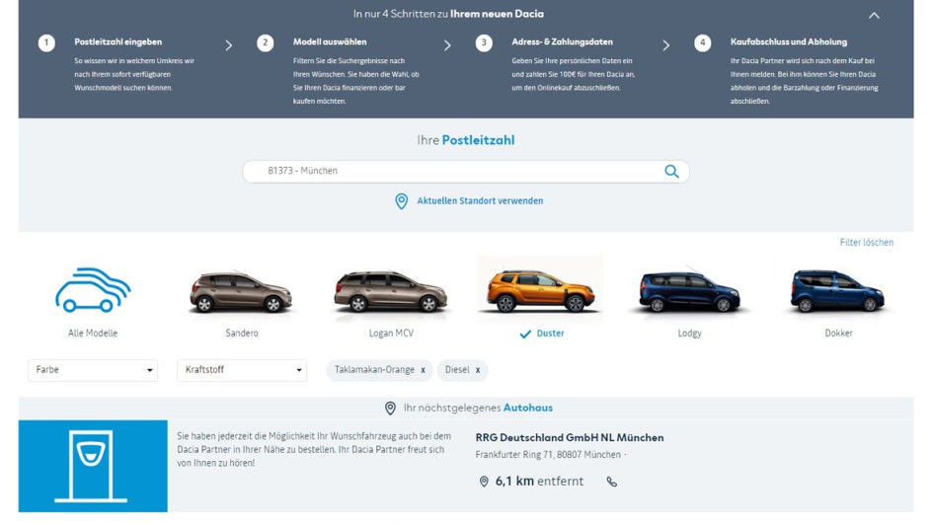Viewport: 933px width, 525px height.
Task: Choose the Lodgy model thumbnail
Action: pos(689,291)
